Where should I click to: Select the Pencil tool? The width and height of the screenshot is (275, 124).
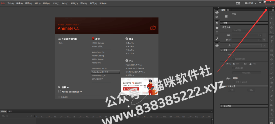(x=272, y=64)
